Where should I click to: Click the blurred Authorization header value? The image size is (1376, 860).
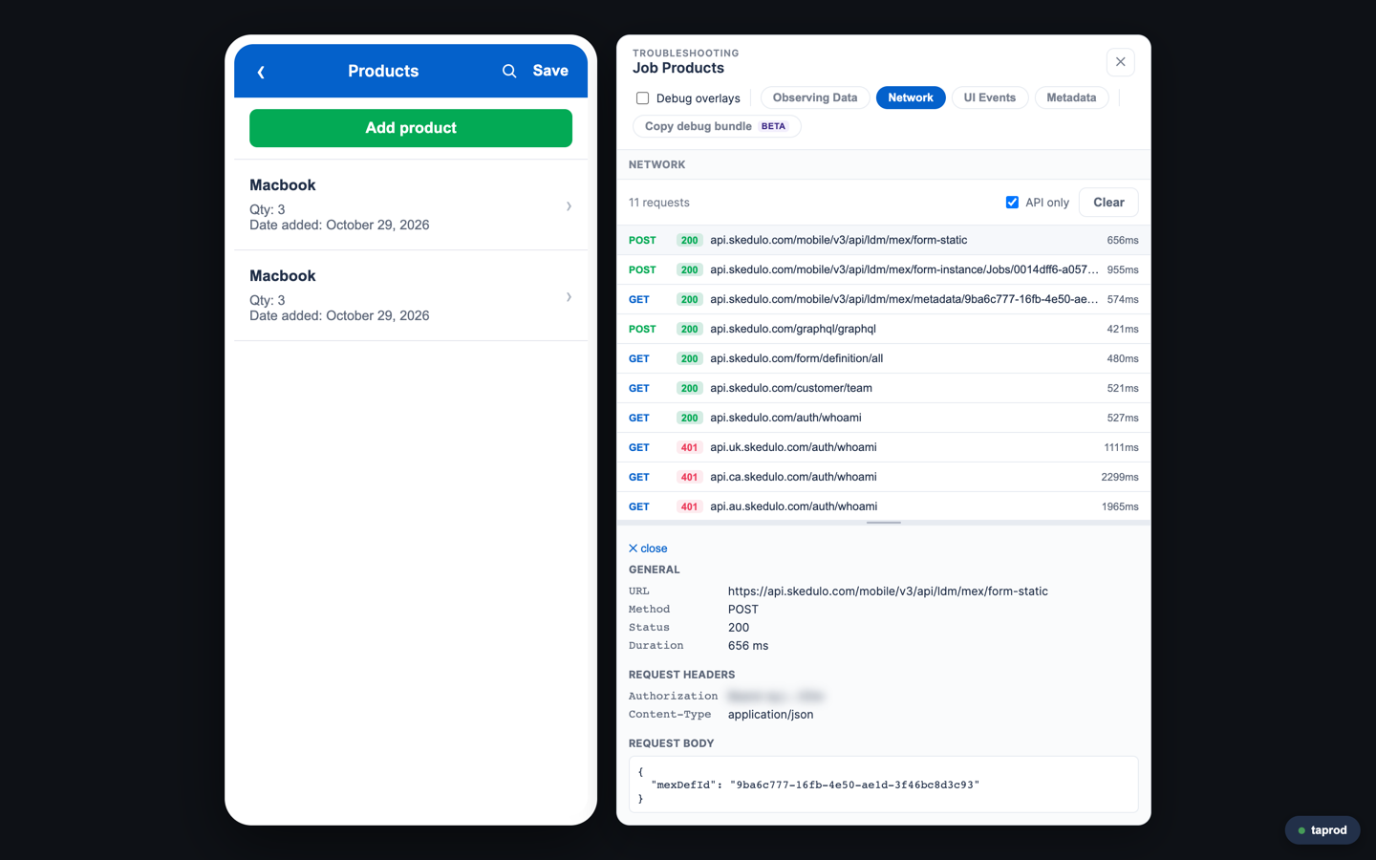click(775, 697)
